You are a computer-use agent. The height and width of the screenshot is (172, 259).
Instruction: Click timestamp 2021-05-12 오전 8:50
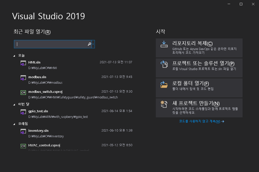pyautogui.click(x=117, y=145)
